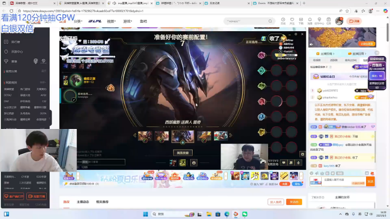The width and height of the screenshot is (390, 219).
Task: Click the search magnifier icon in header
Action: [x=270, y=21]
